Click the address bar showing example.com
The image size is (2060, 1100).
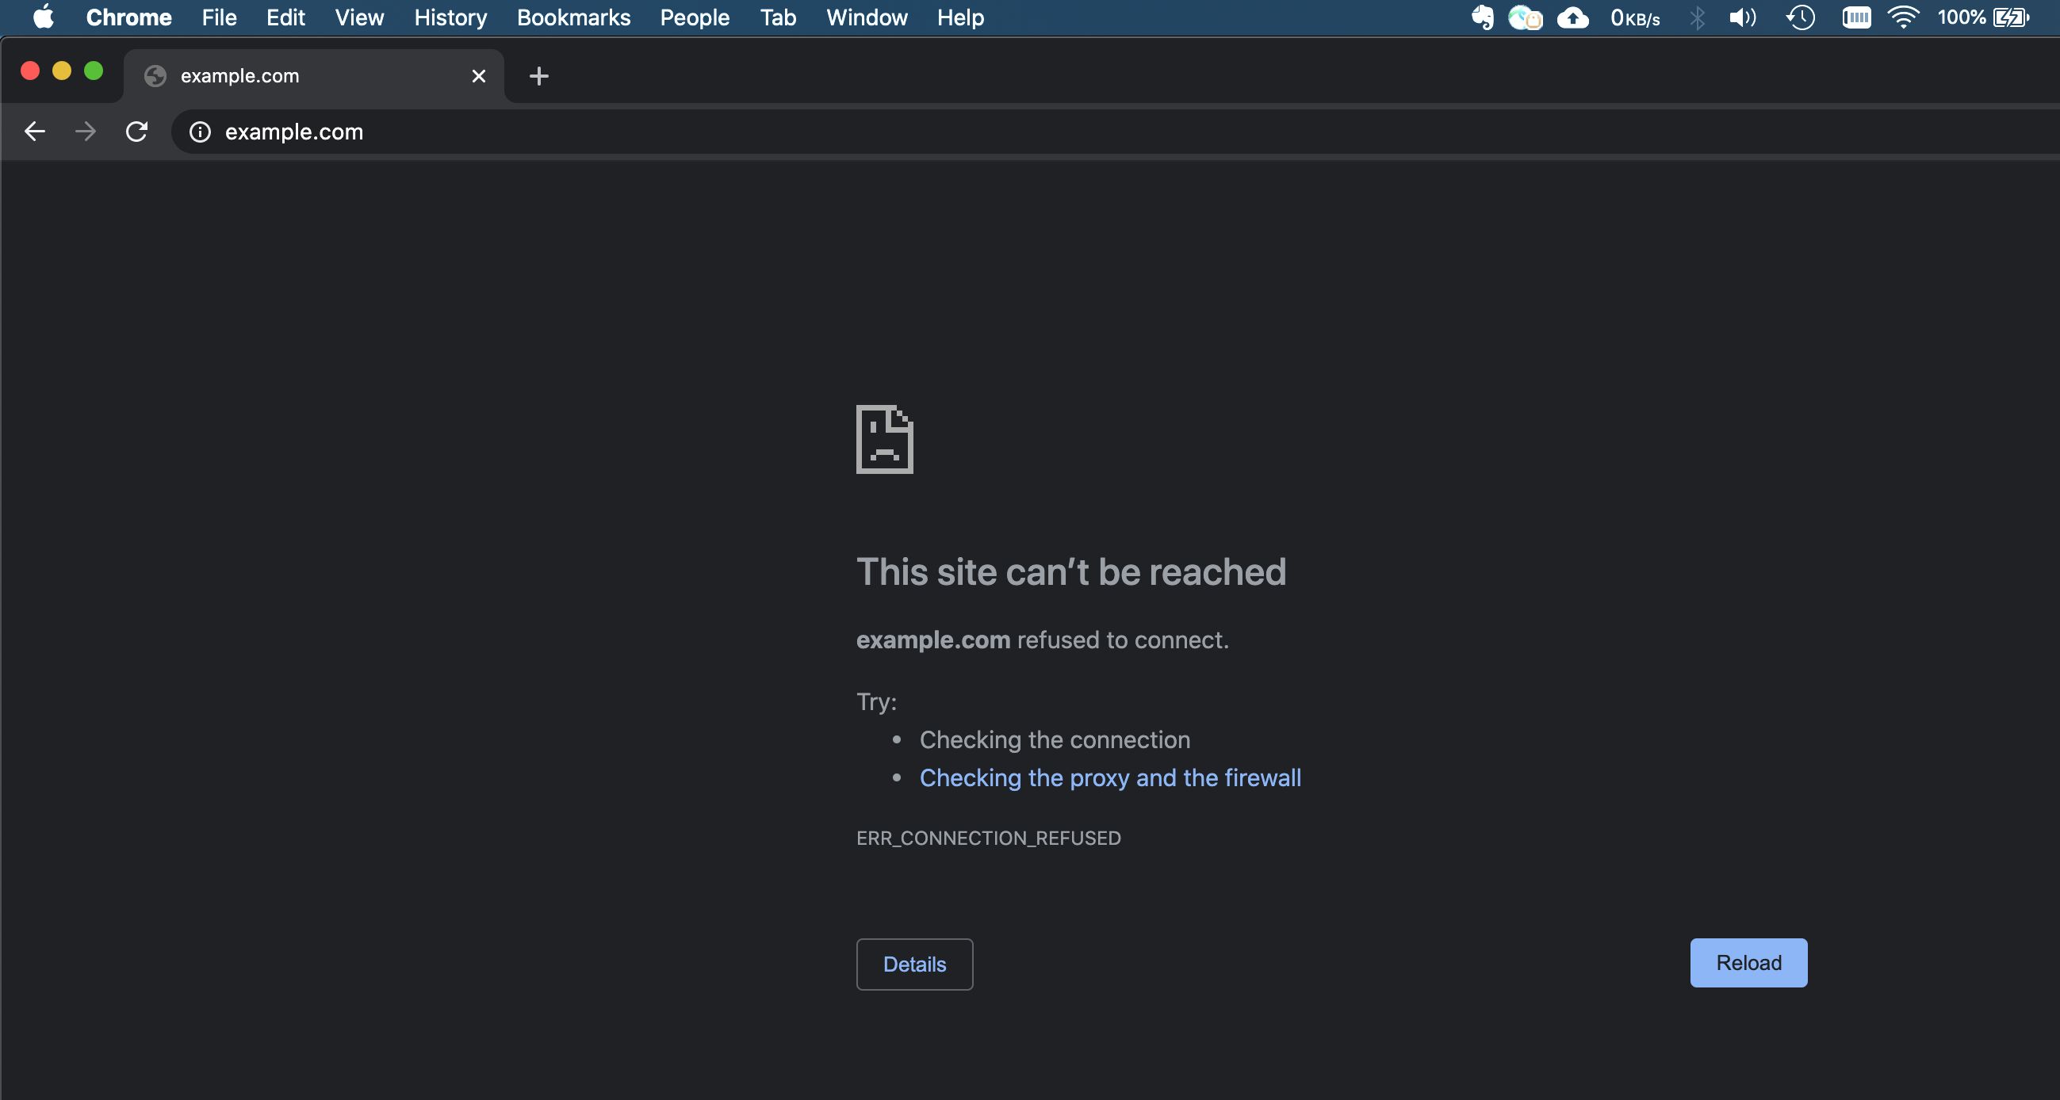1115,132
